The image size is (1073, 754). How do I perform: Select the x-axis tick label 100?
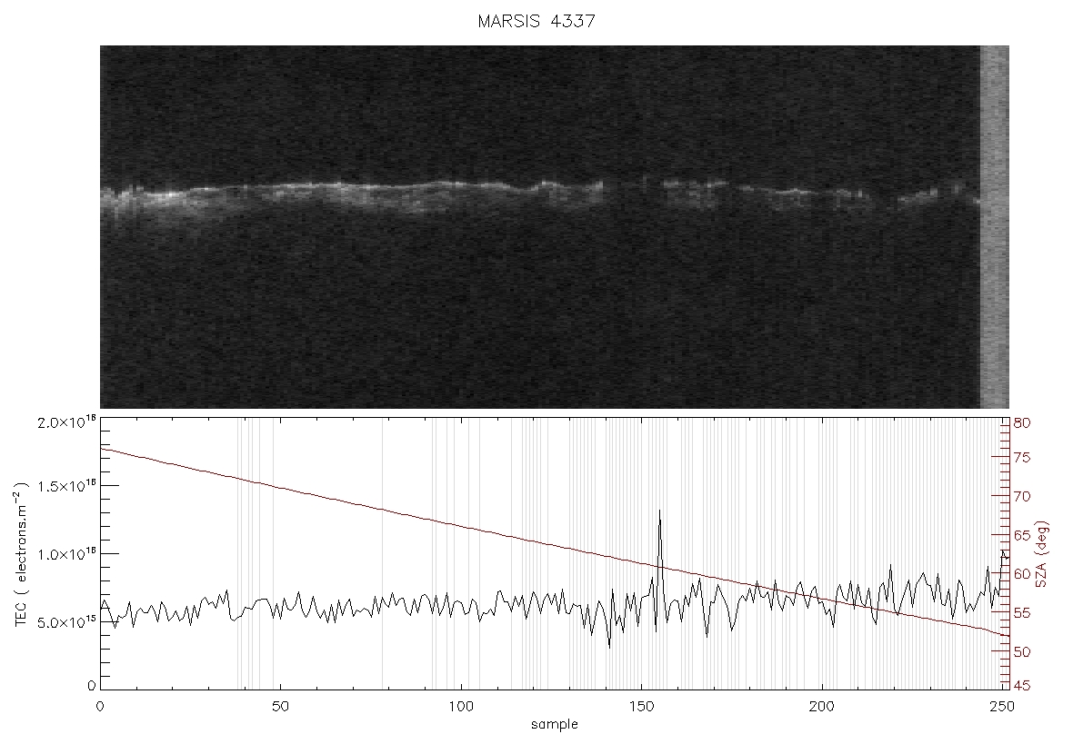[x=460, y=706]
